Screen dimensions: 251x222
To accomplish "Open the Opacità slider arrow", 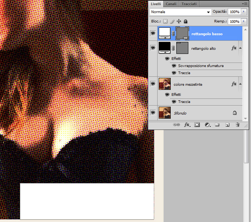I will click(x=244, y=12).
